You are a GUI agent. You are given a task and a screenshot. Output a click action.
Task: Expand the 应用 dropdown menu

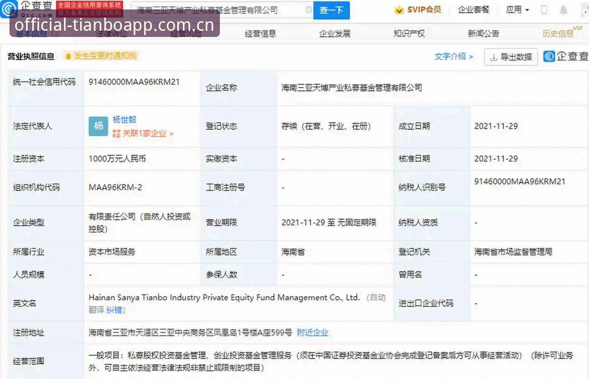click(x=517, y=9)
